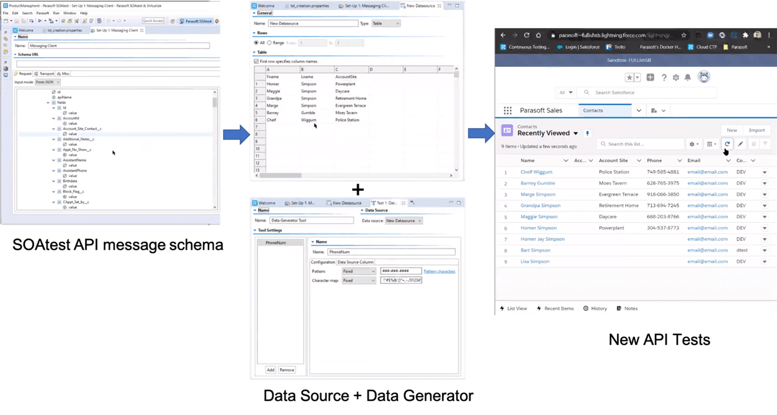Click the Add button in Data Generator Tool
Screen dimensions: 777x415
(270, 370)
